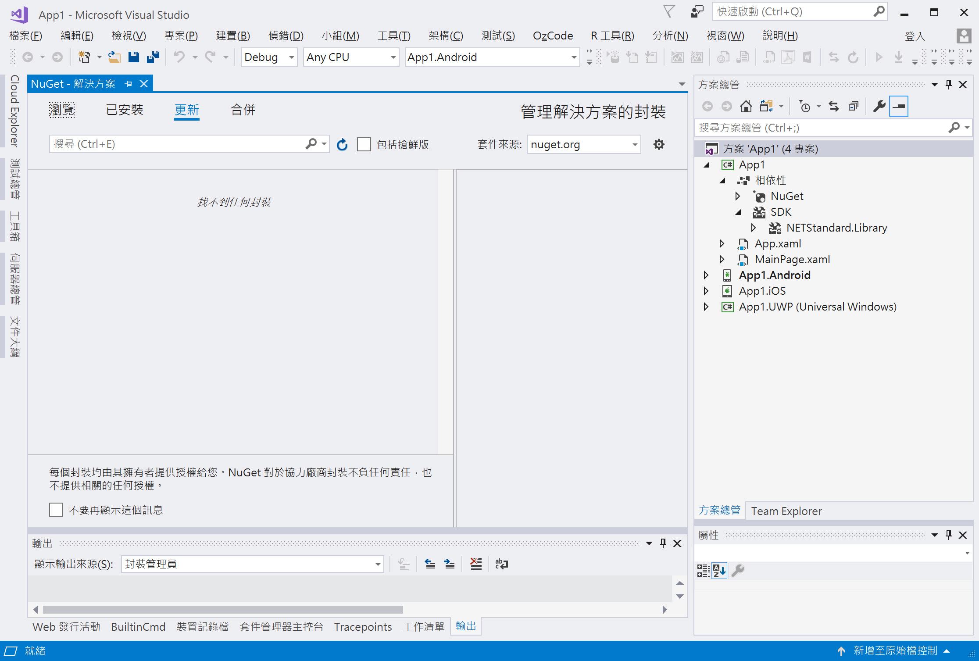979x661 pixels.
Task: Check 不要再顯示這個訊息 checkbox
Action: pyautogui.click(x=56, y=510)
